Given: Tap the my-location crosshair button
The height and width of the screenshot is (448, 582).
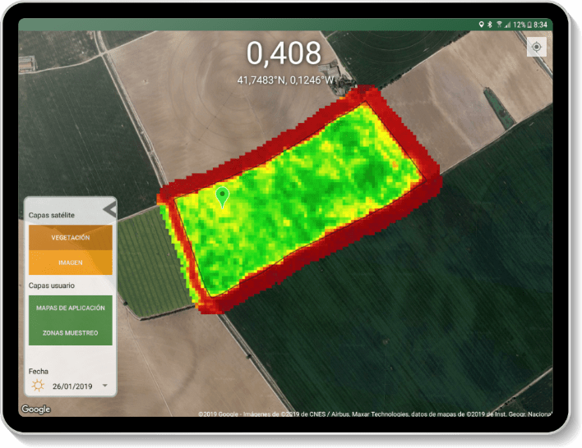Looking at the screenshot, I should pyautogui.click(x=536, y=47).
